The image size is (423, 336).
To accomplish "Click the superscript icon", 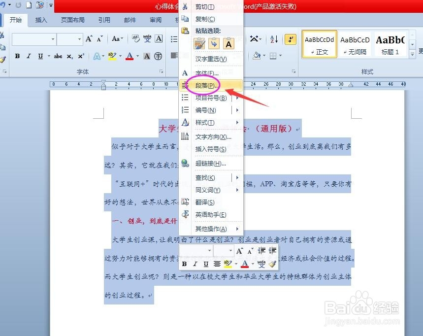I will (81, 56).
